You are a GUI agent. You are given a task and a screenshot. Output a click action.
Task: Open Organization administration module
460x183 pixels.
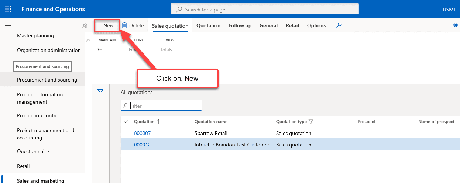(x=49, y=50)
